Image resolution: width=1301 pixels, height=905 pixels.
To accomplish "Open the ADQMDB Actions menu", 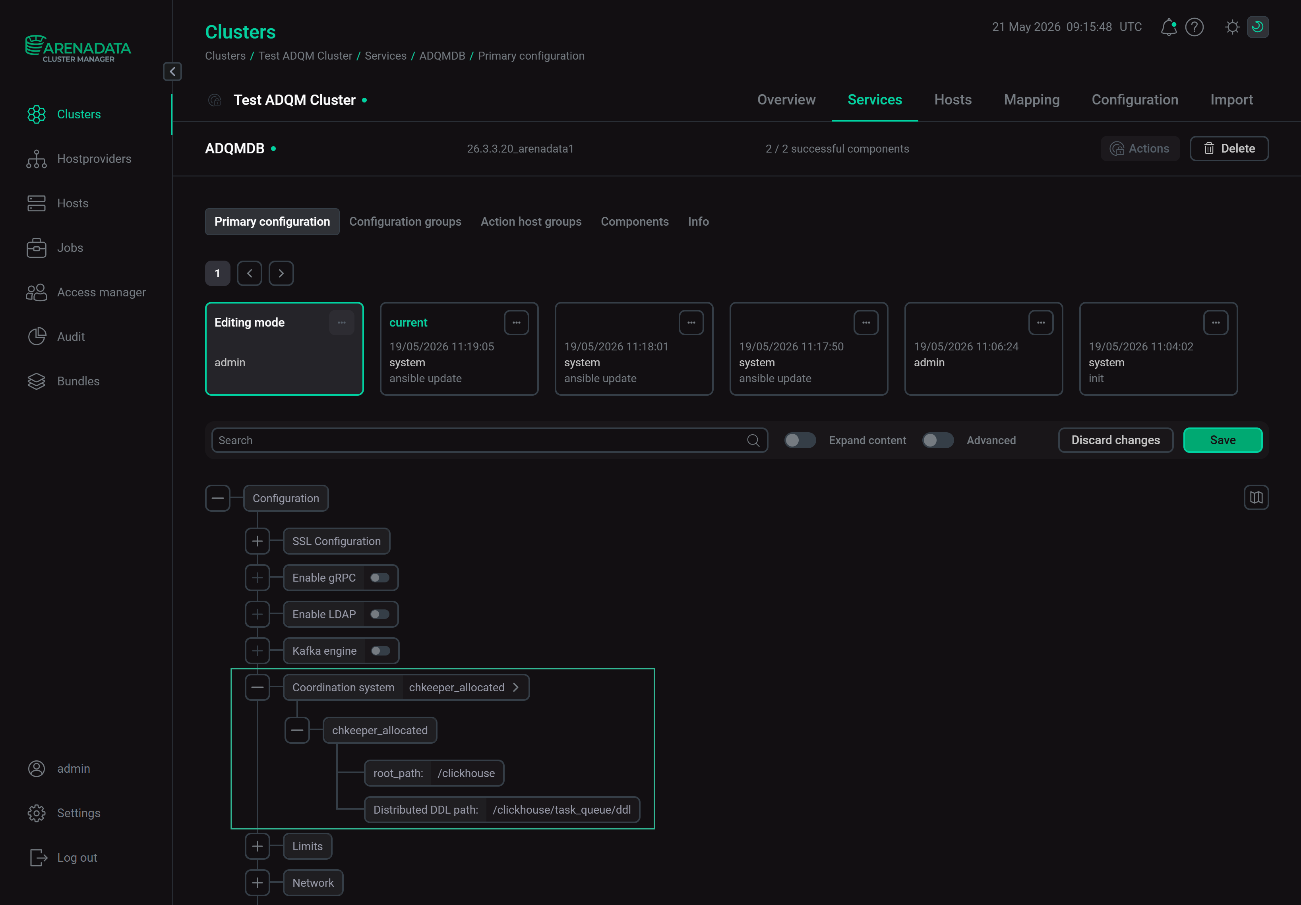I will click(1140, 148).
